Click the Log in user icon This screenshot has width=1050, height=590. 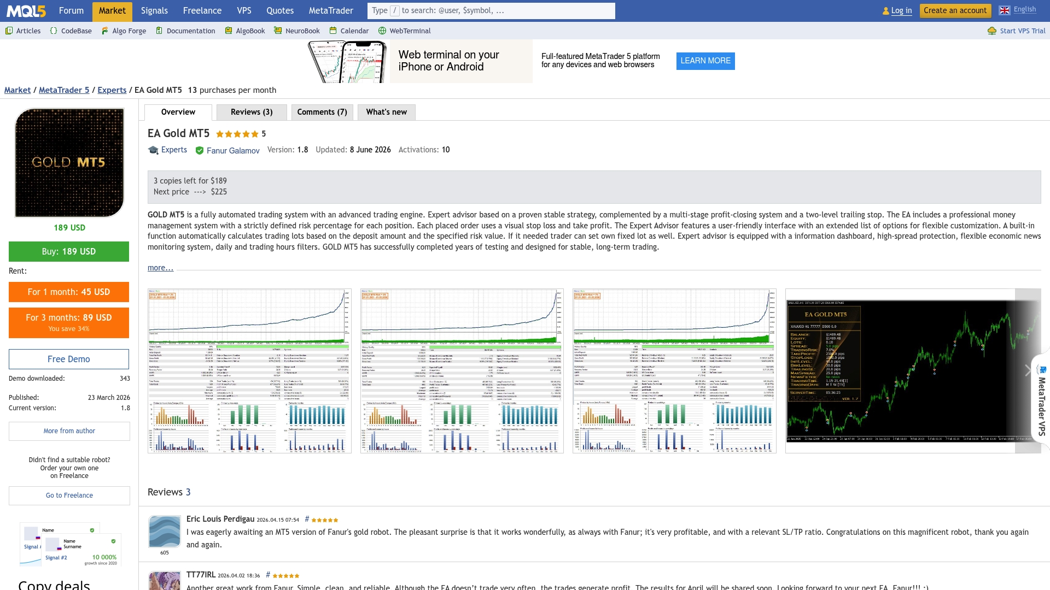point(886,11)
